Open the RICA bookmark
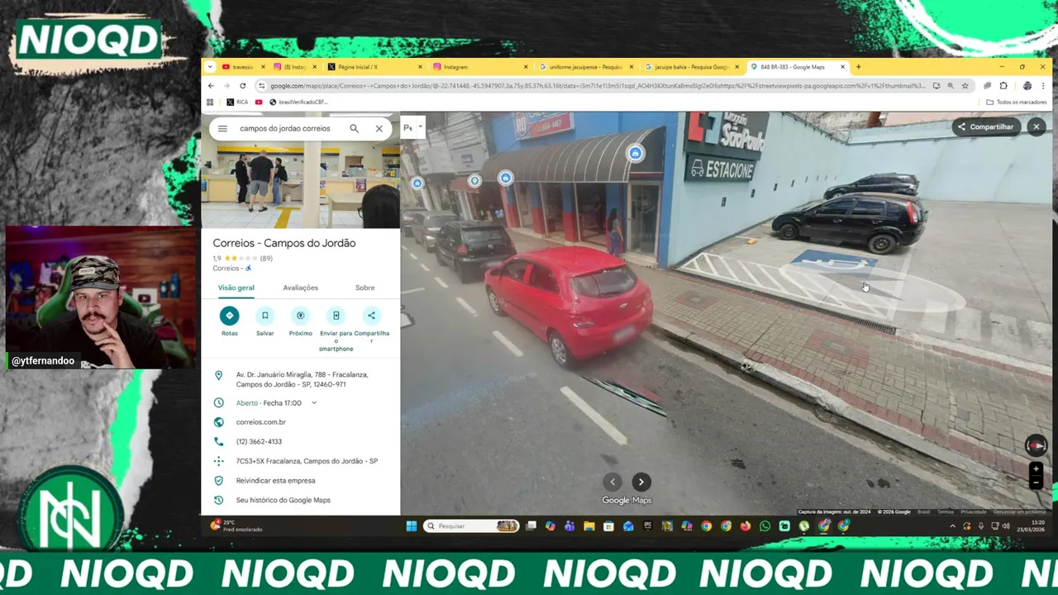 pos(236,102)
